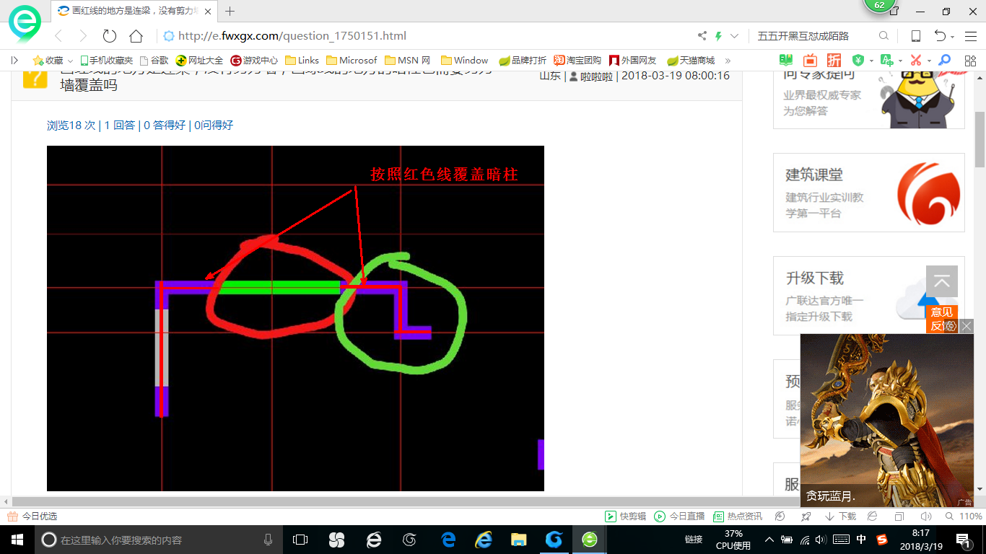Click the 110% zoom level control
This screenshot has height=554, width=986.
click(965, 516)
